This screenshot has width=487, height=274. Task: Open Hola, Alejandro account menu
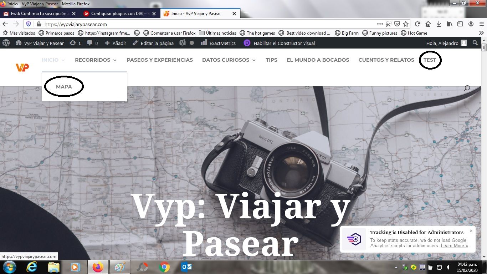(x=447, y=43)
